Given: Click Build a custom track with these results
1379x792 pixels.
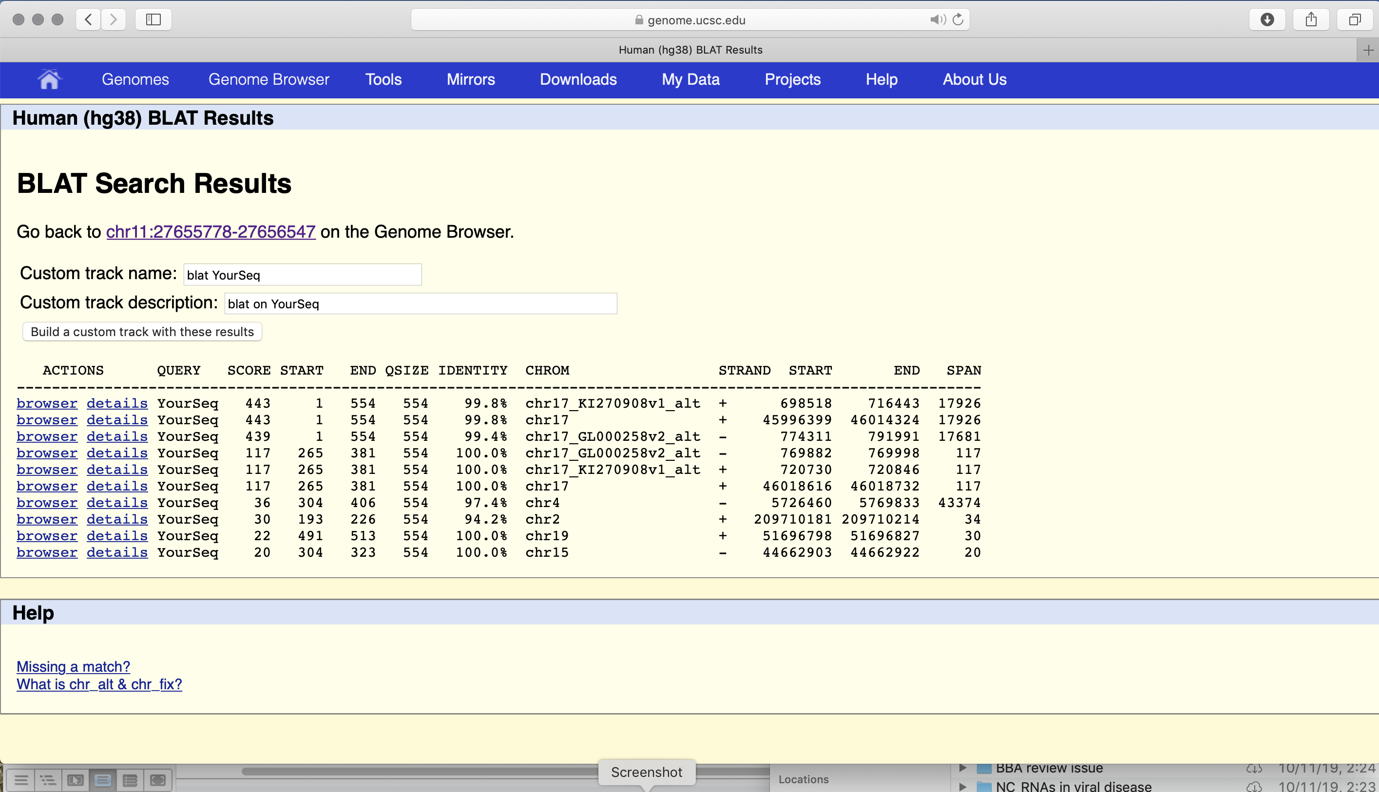Looking at the screenshot, I should coord(142,332).
